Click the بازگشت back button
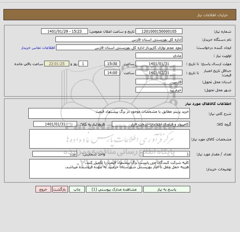 point(60,189)
